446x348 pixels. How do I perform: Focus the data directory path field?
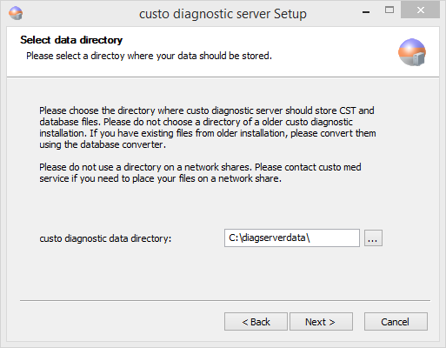coord(292,238)
